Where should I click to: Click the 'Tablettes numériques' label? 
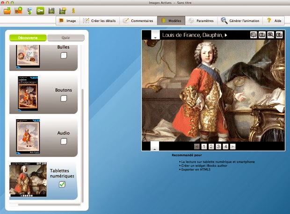pyautogui.click(x=62, y=173)
